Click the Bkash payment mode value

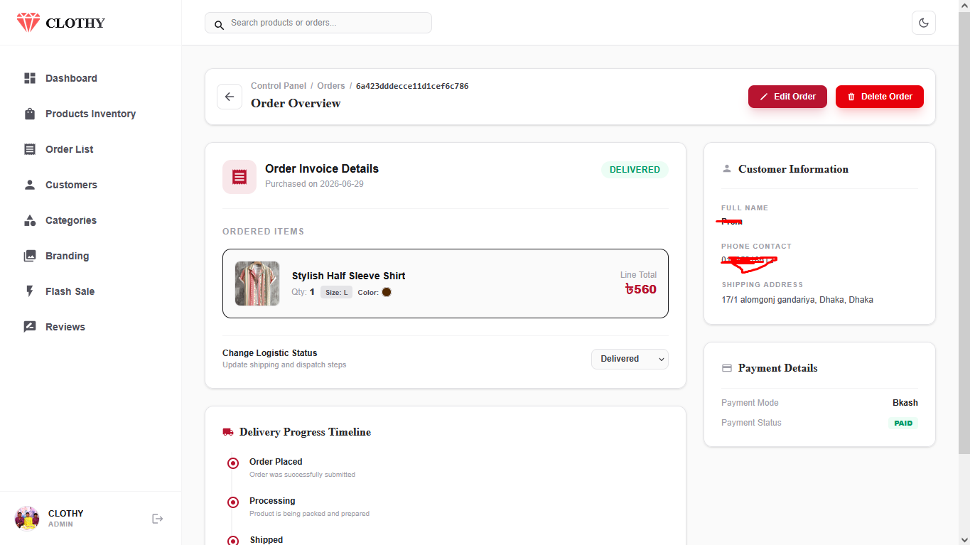click(905, 403)
